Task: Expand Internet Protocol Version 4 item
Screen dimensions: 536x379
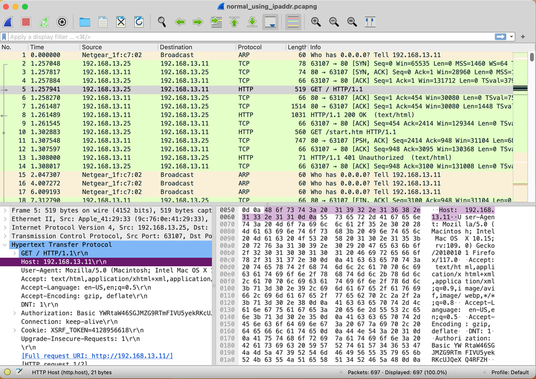Action: [5, 228]
